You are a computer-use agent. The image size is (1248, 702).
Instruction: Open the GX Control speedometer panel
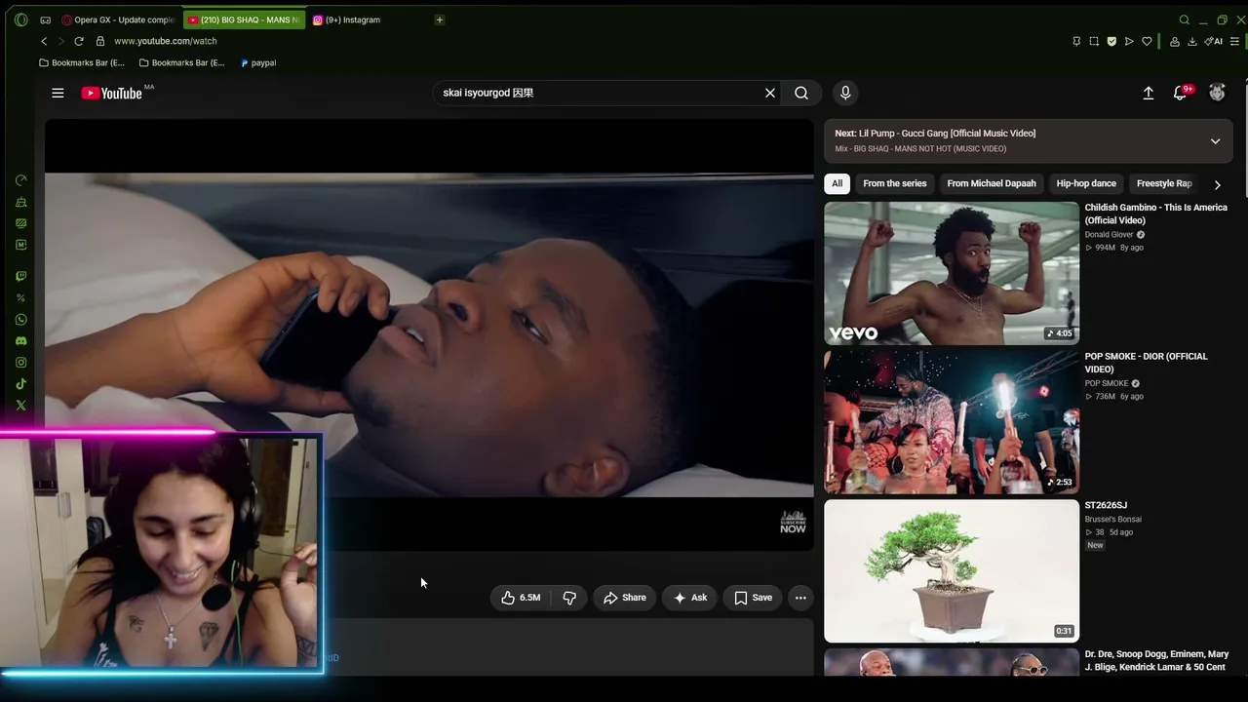[21, 180]
